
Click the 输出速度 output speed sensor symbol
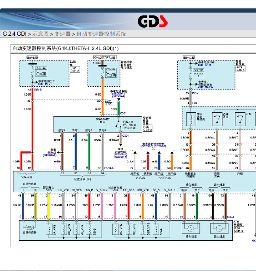click(219, 228)
